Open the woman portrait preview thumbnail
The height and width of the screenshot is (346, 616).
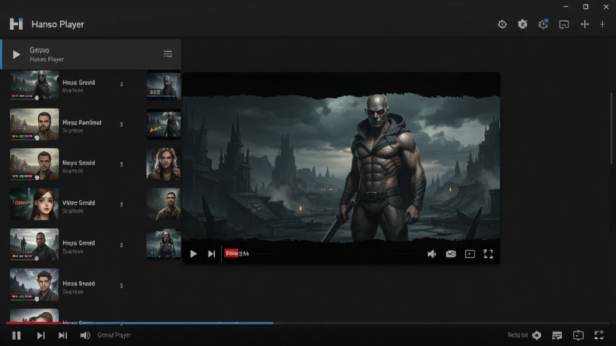pyautogui.click(x=164, y=164)
